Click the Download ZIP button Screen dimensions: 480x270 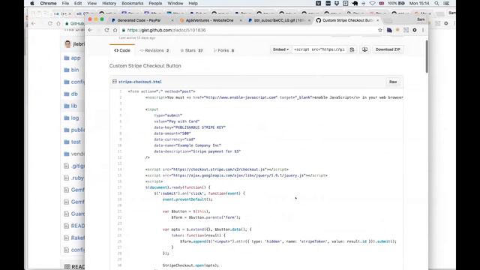click(x=388, y=49)
